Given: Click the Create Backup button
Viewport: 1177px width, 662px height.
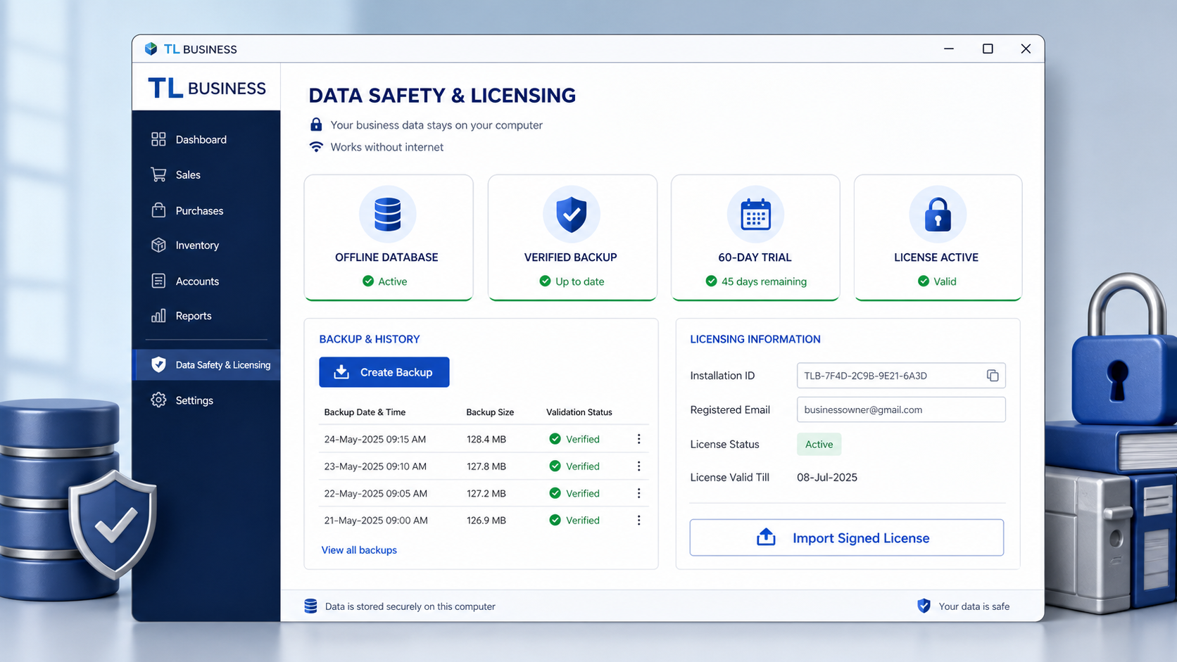Looking at the screenshot, I should [x=384, y=372].
